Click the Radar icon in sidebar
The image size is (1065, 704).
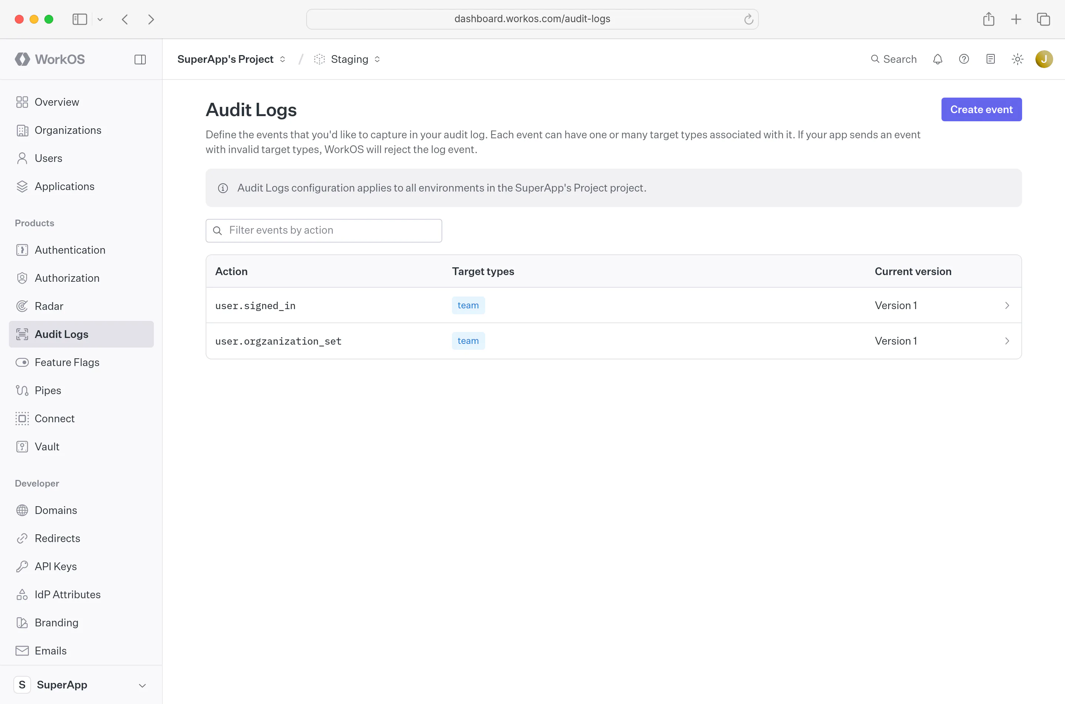pyautogui.click(x=22, y=306)
